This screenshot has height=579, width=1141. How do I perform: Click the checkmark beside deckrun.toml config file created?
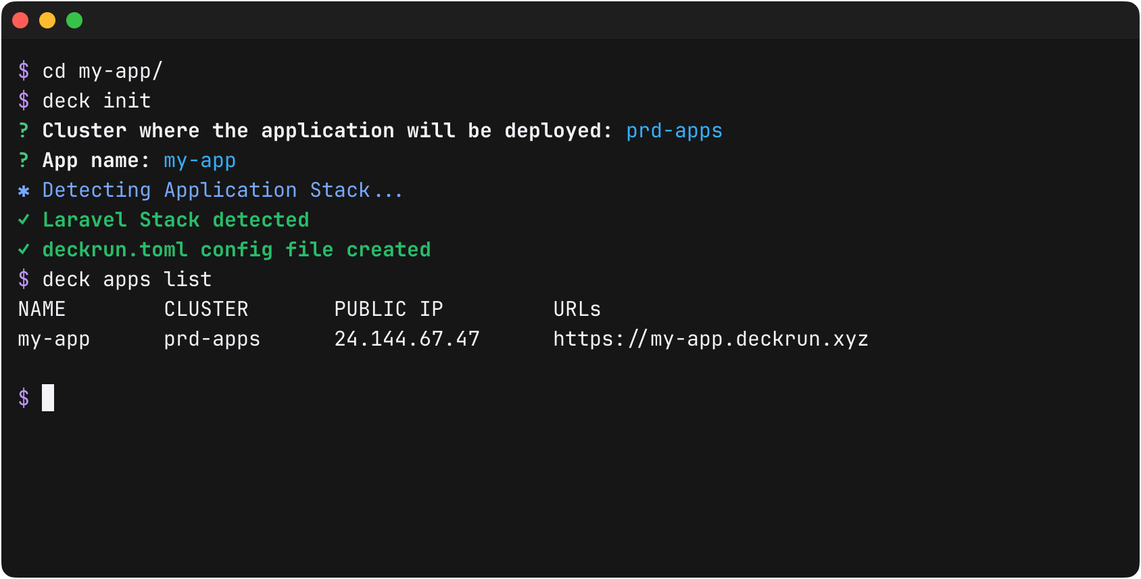tap(24, 250)
